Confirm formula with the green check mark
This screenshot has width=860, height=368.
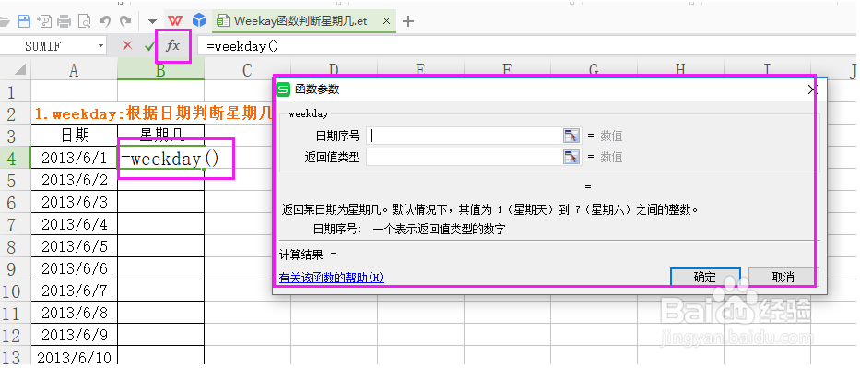(x=149, y=46)
